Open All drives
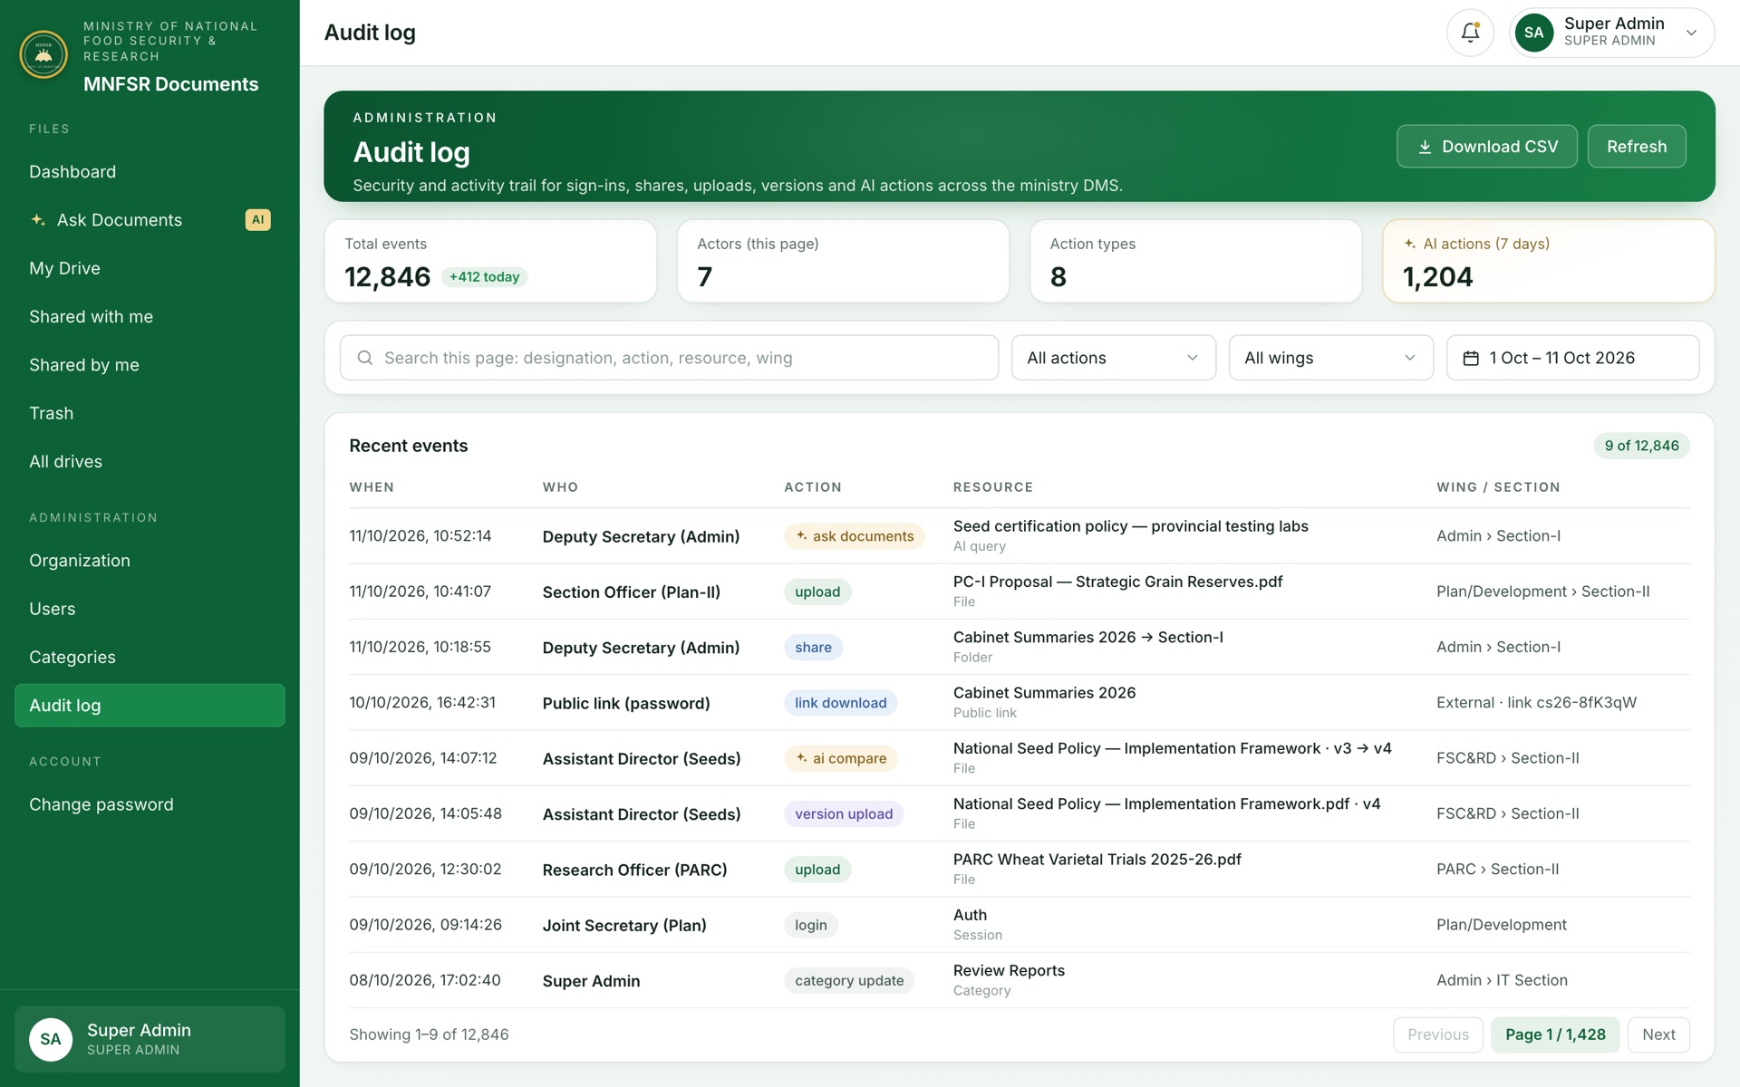The height and width of the screenshot is (1087, 1740). click(x=150, y=462)
